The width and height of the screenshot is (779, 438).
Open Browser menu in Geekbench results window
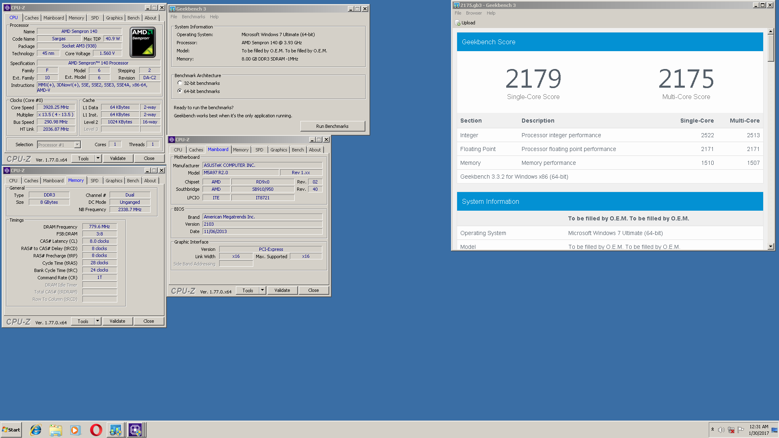coord(474,13)
